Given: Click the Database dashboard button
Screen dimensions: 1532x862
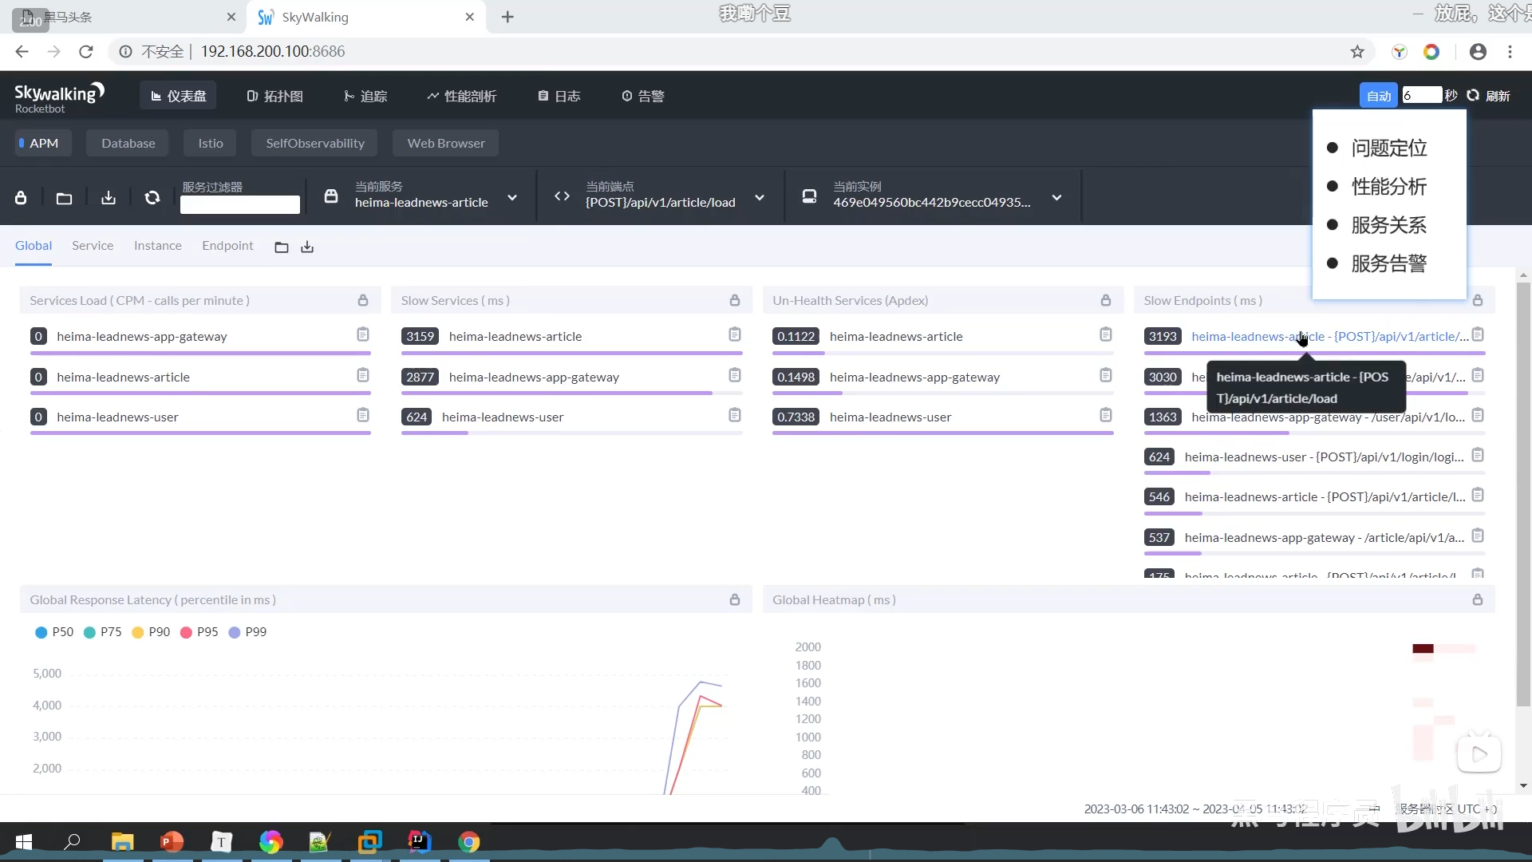Looking at the screenshot, I should pyautogui.click(x=128, y=143).
